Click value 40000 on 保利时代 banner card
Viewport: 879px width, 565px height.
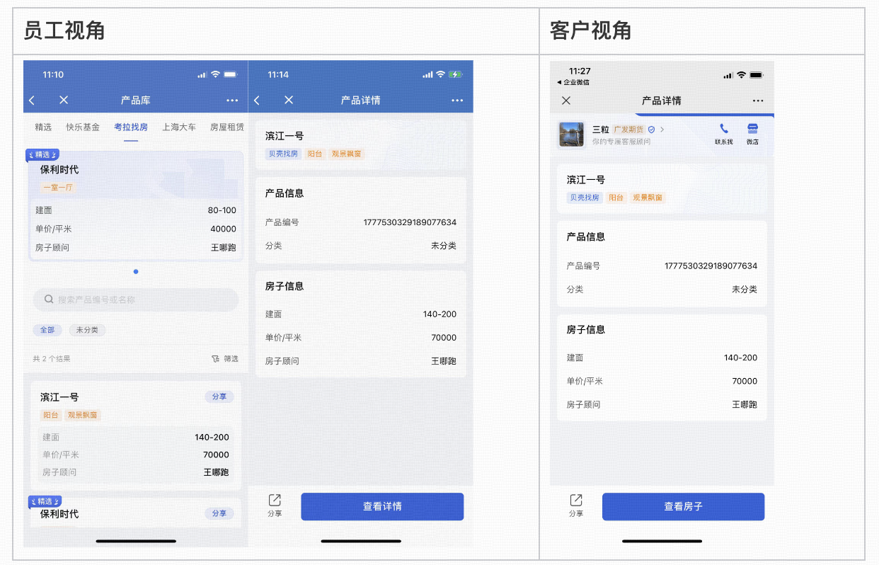pyautogui.click(x=224, y=229)
